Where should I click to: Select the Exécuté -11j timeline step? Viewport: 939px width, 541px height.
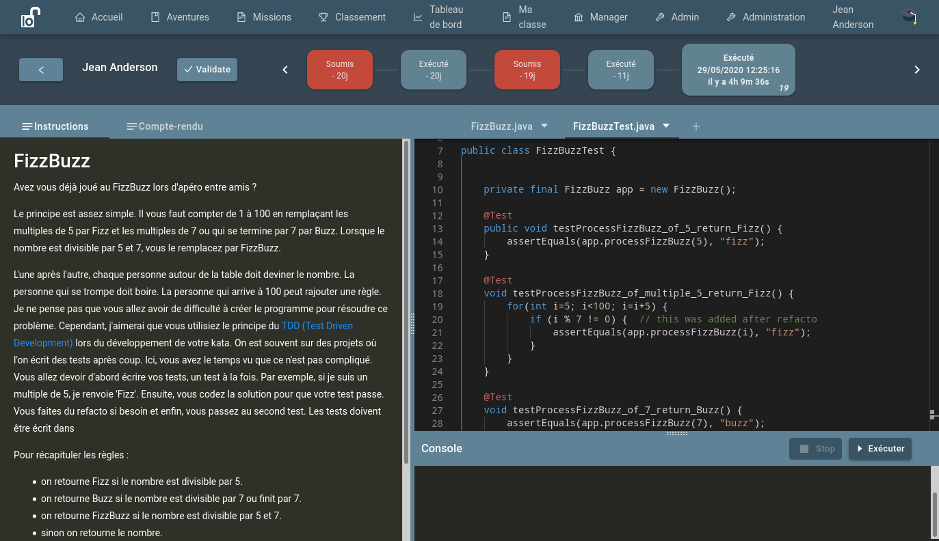621,70
